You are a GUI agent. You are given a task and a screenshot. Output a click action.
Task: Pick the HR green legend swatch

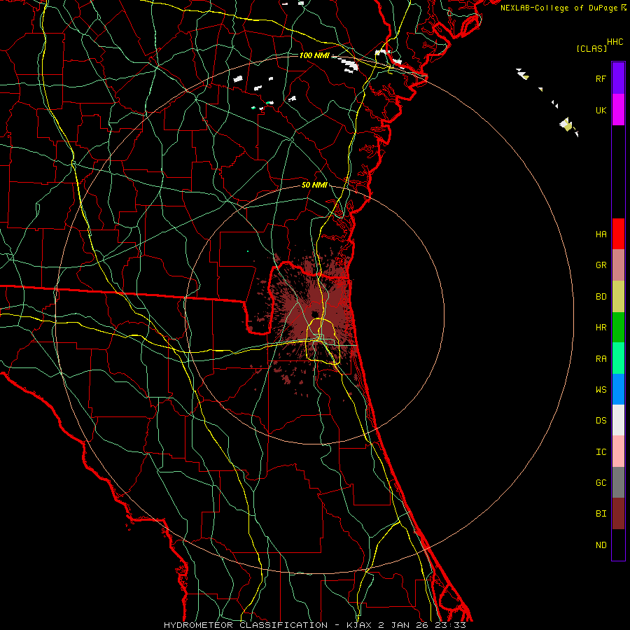[x=618, y=327]
